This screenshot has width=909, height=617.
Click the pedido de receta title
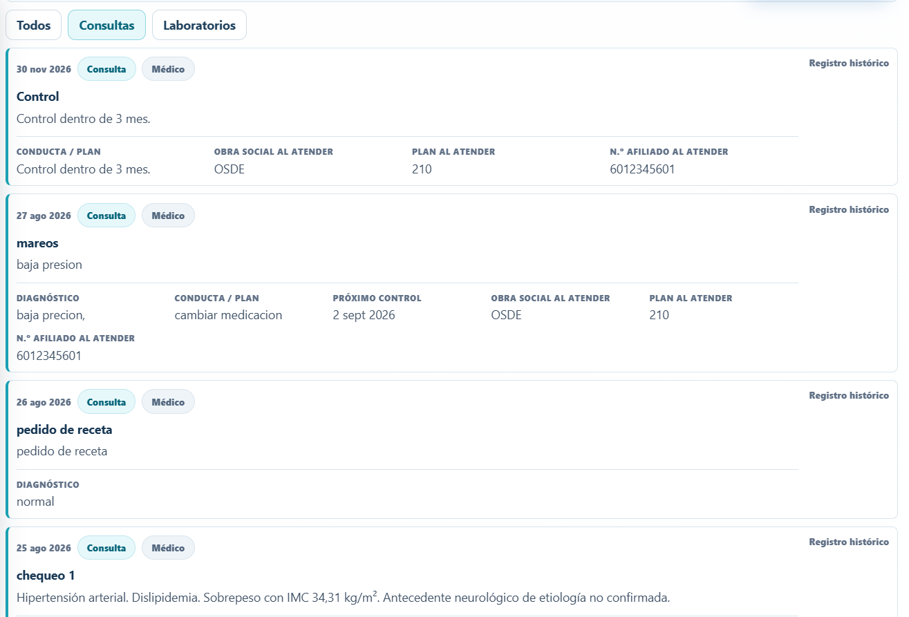click(64, 430)
